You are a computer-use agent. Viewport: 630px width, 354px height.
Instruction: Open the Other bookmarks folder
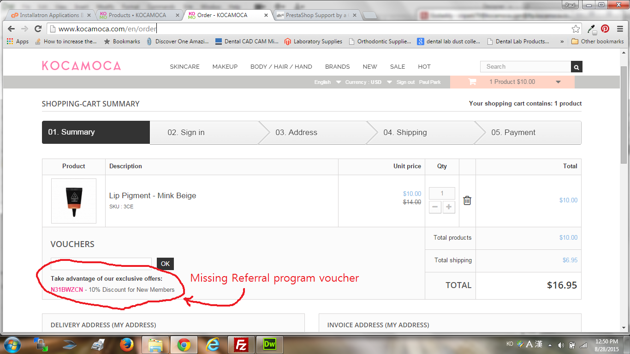click(597, 41)
